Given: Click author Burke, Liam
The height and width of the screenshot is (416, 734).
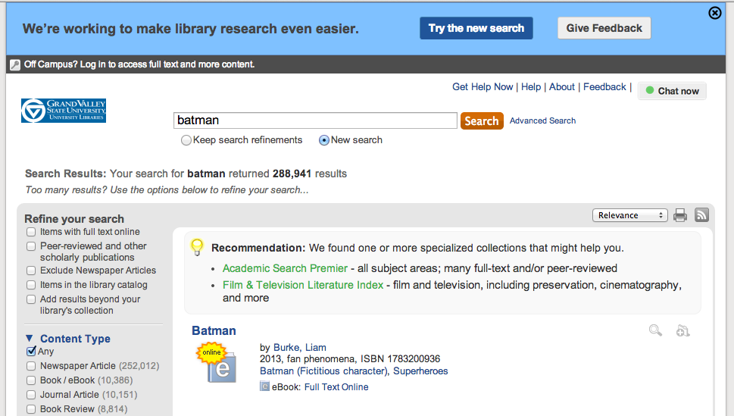Looking at the screenshot, I should click(x=300, y=348).
